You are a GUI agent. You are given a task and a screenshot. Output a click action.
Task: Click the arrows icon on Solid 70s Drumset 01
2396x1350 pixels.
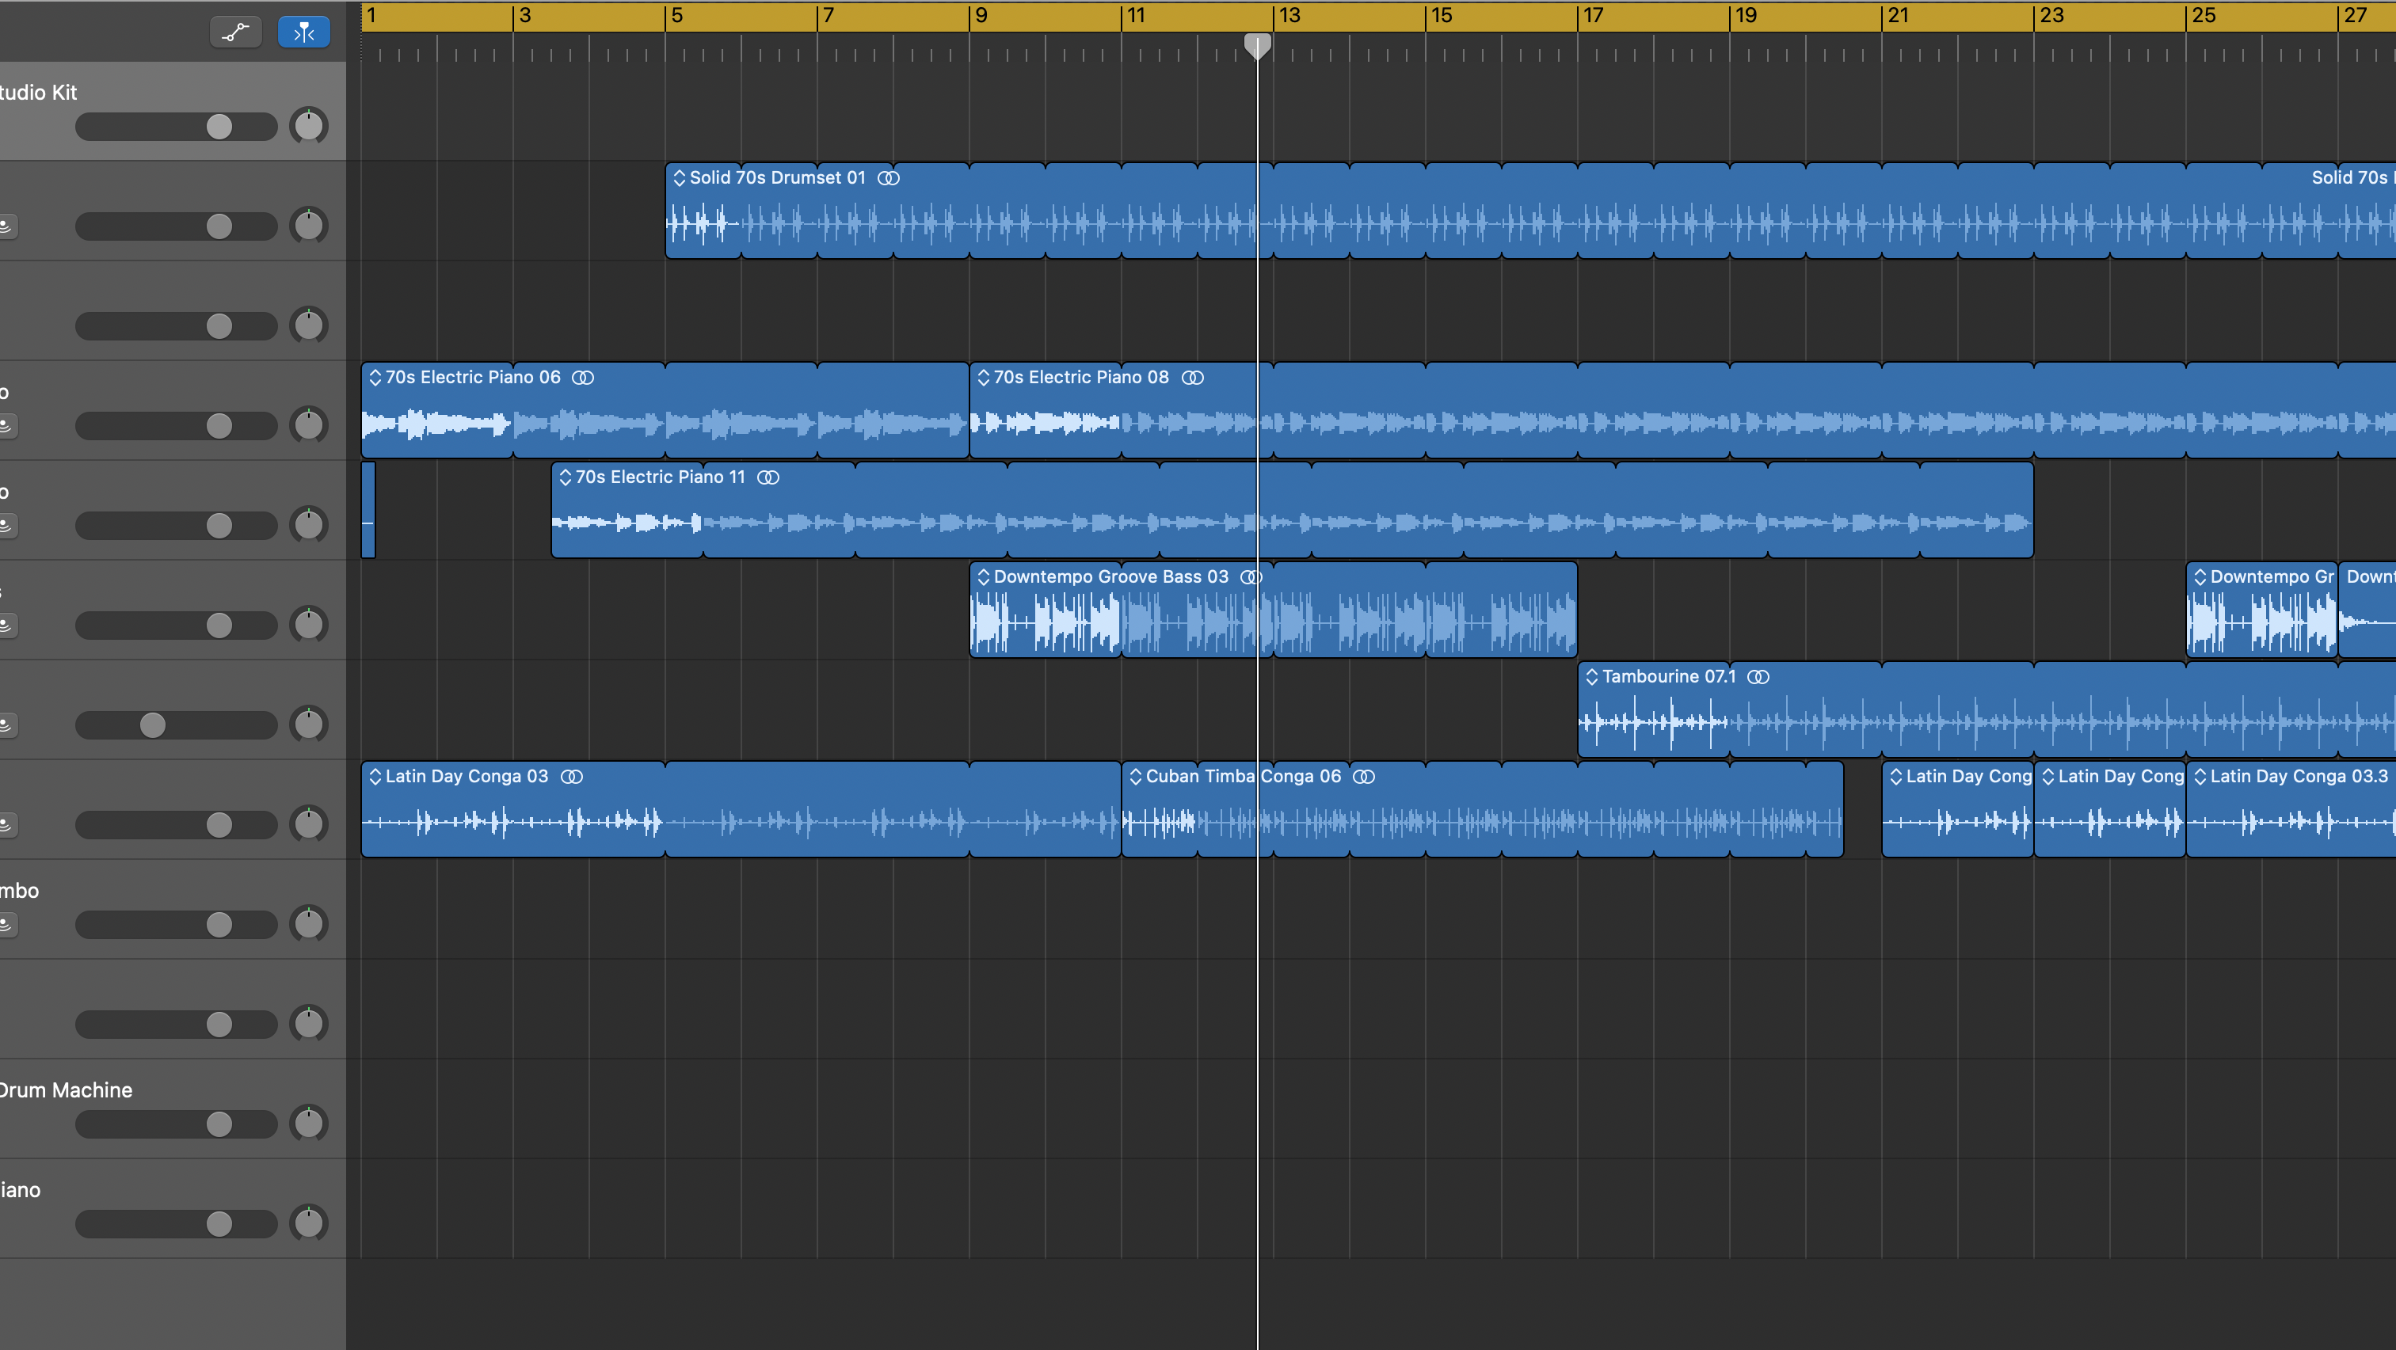(x=679, y=177)
